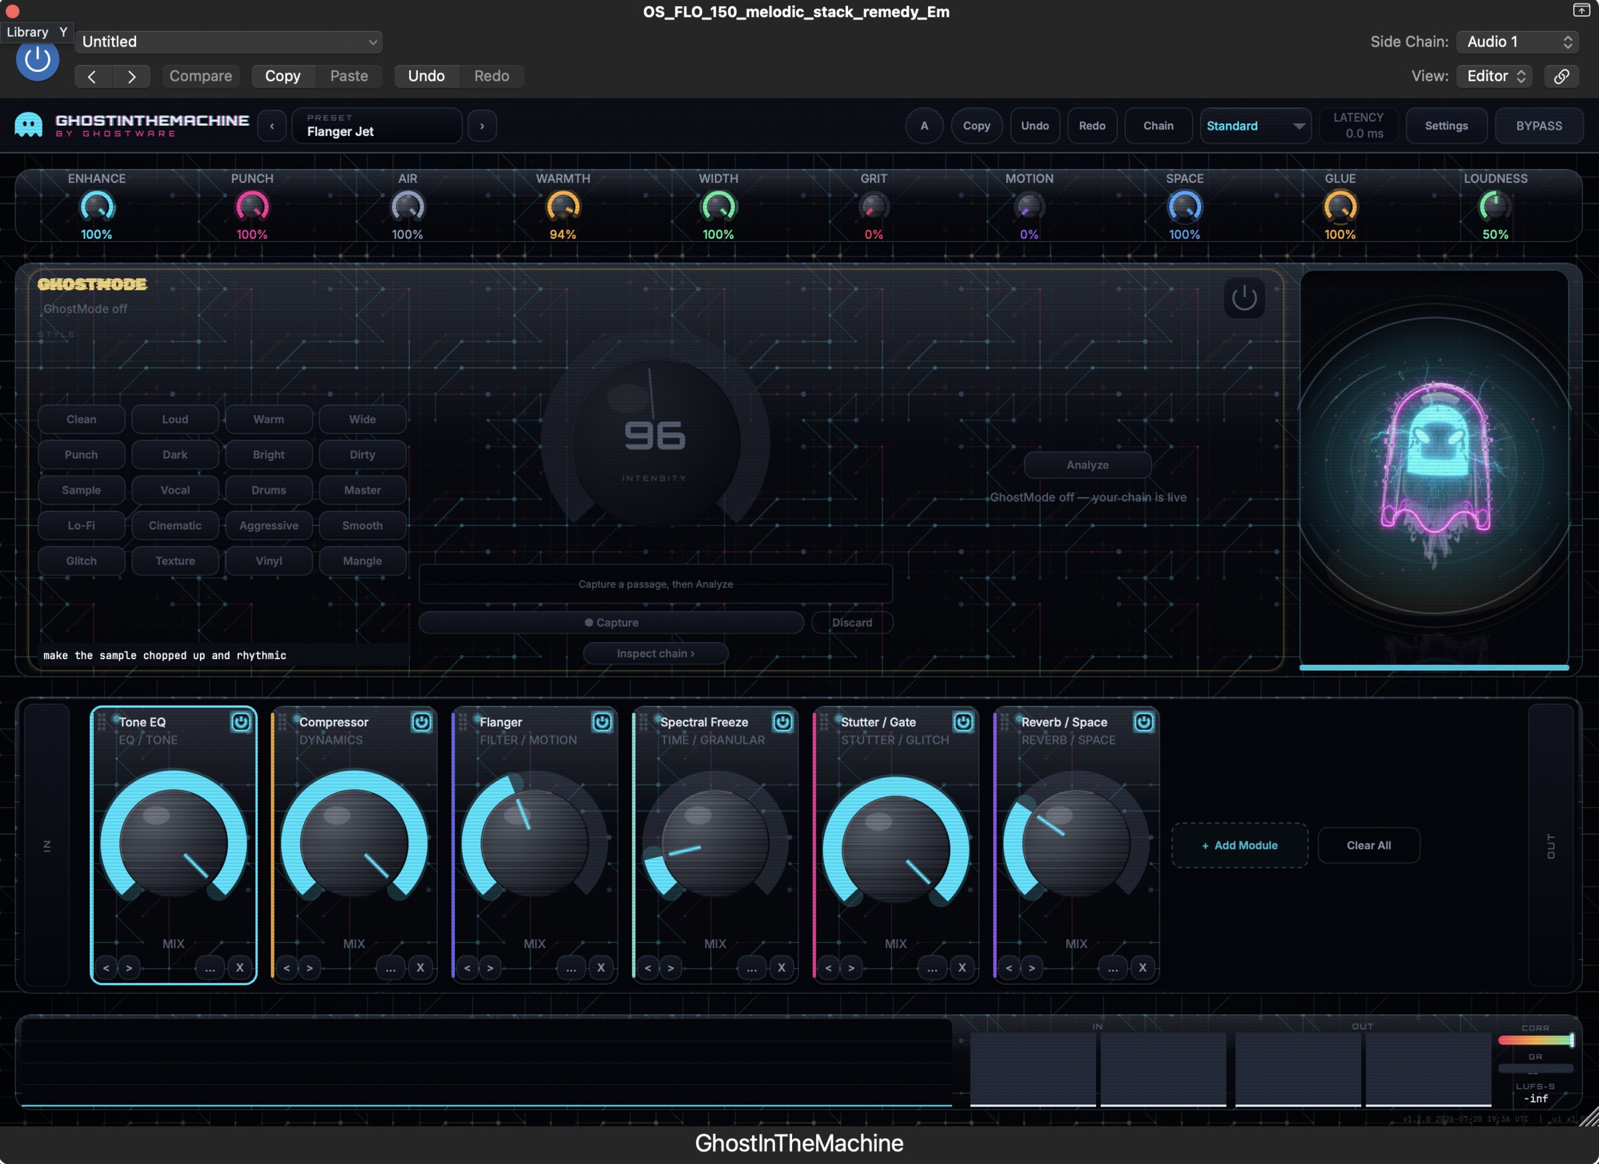This screenshot has width=1599, height=1164.
Task: Open the Flanger module options menu
Action: [571, 968]
